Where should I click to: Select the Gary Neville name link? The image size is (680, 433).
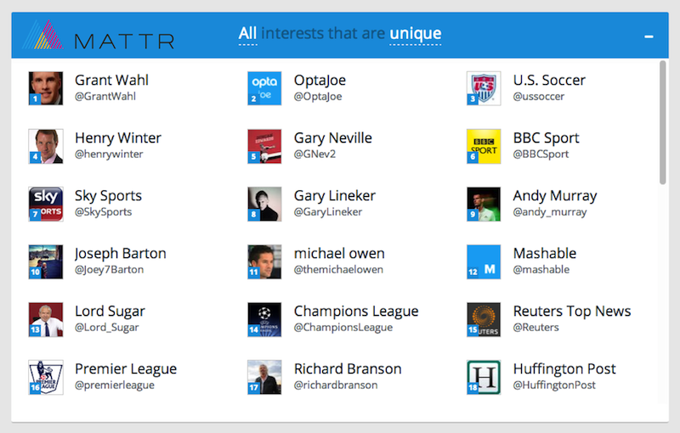click(332, 138)
